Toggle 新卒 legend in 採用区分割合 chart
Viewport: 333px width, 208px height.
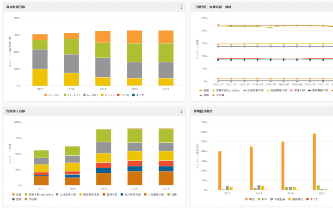tap(262, 199)
